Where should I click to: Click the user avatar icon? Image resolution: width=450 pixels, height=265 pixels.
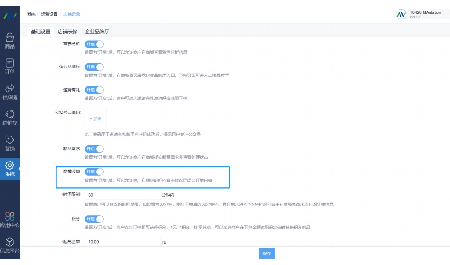click(x=401, y=14)
